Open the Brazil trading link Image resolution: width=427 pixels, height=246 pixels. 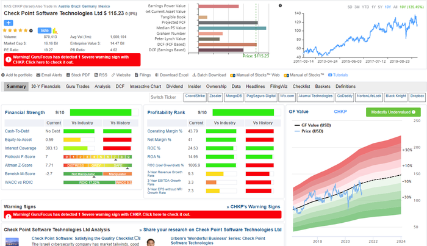click(x=76, y=6)
